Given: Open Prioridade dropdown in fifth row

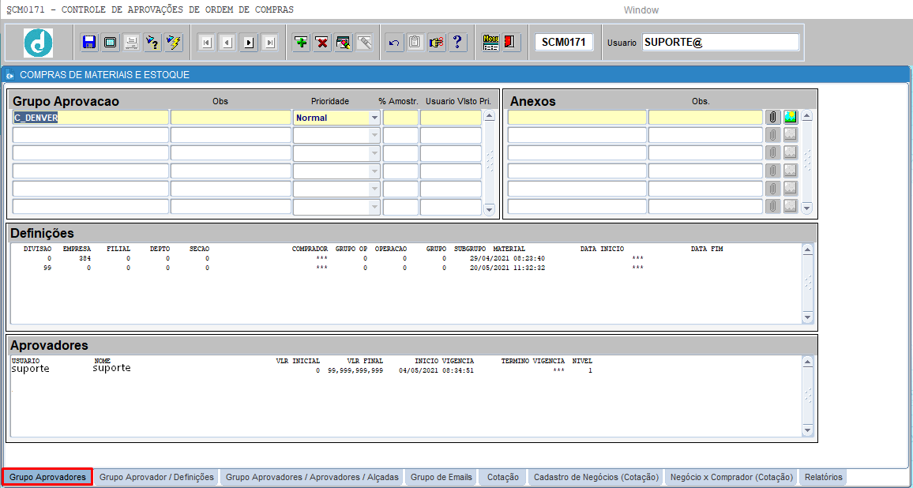Looking at the screenshot, I should tap(374, 190).
